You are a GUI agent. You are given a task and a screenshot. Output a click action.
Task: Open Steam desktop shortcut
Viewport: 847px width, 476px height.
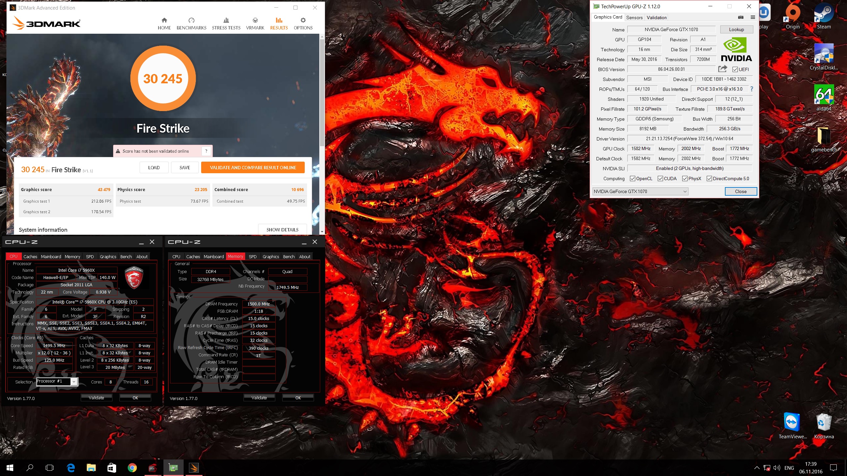824,17
